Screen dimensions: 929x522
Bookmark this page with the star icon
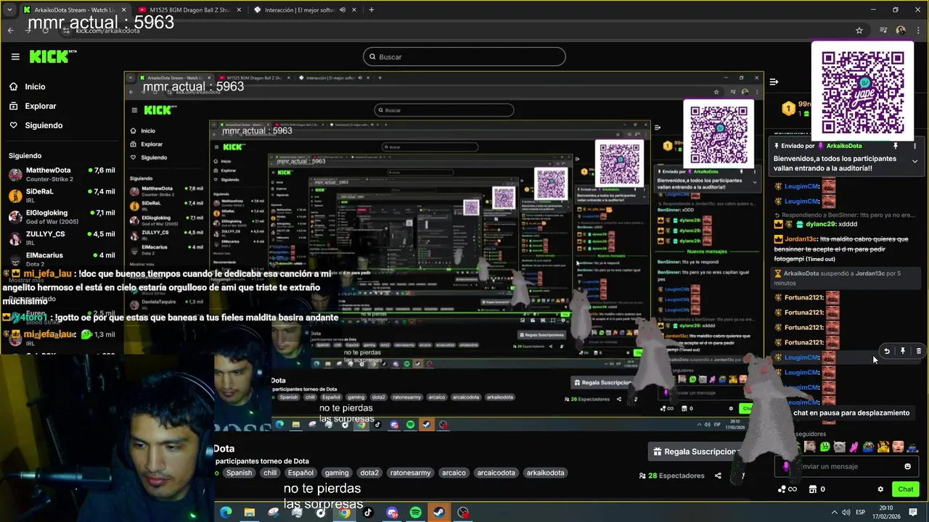click(859, 30)
